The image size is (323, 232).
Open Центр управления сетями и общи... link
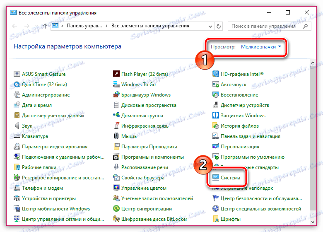pos(63,219)
